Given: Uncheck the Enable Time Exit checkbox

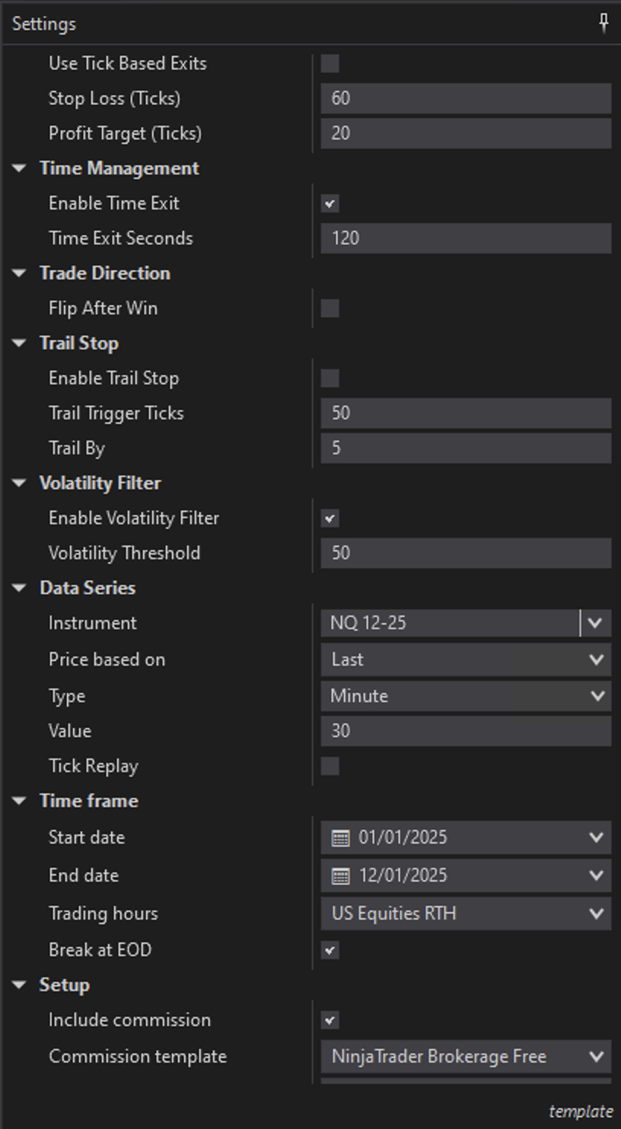Looking at the screenshot, I should [x=330, y=203].
